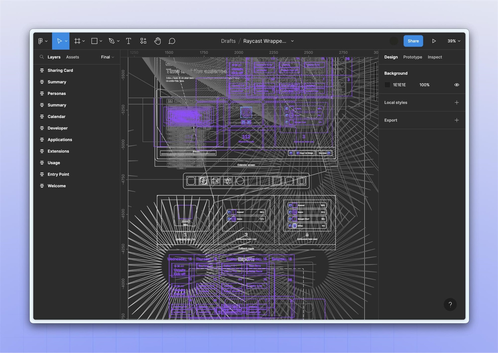The image size is (498, 353).
Task: Open the Final pages dropdown
Action: pyautogui.click(x=108, y=57)
